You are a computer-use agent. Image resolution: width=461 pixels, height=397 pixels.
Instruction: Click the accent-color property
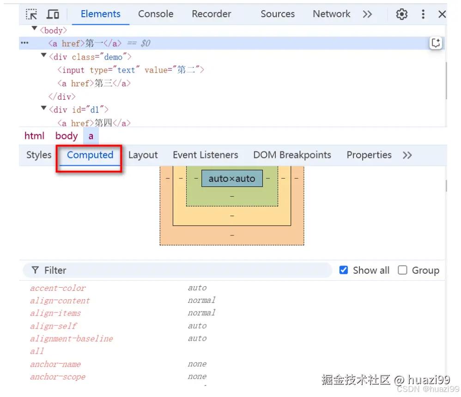click(58, 288)
